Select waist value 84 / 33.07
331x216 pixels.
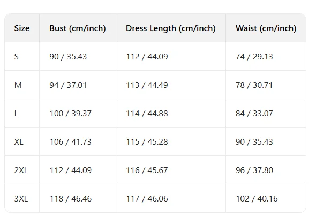[x=254, y=114]
